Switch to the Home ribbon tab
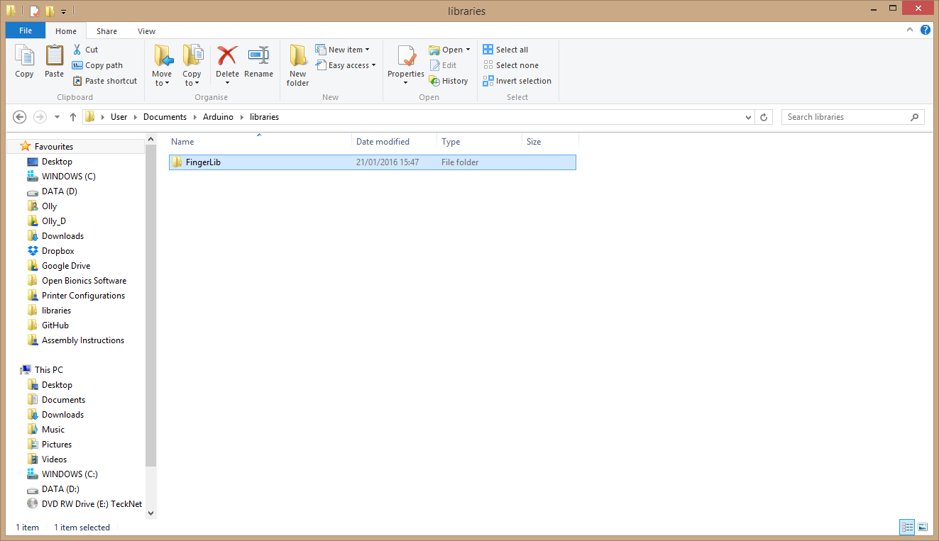Viewport: 939px width, 541px height. click(x=66, y=31)
